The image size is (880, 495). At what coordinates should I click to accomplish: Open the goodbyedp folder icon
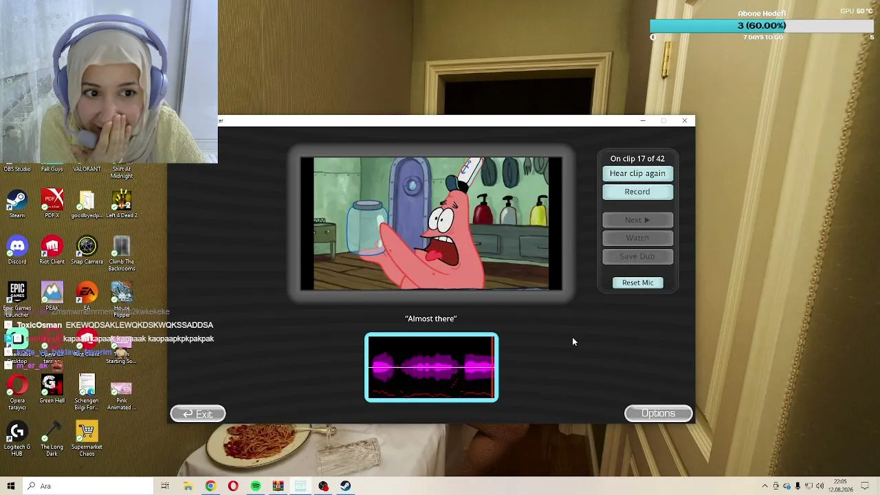(87, 204)
